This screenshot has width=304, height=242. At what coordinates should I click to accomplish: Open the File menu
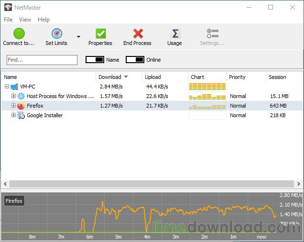click(8, 20)
